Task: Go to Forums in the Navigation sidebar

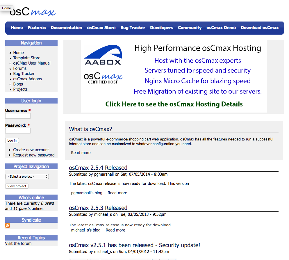Action: pos(20,68)
